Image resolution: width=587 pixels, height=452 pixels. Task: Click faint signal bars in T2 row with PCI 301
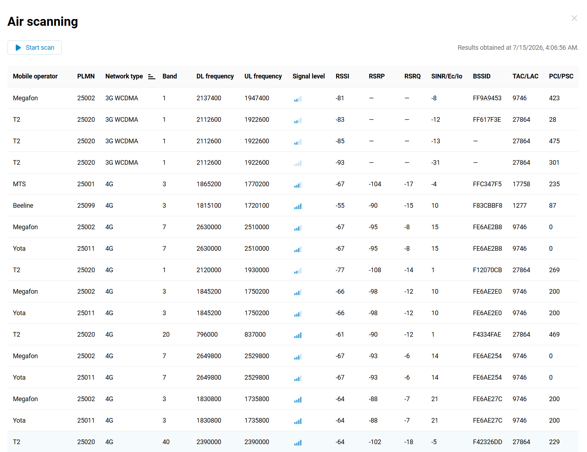(298, 163)
